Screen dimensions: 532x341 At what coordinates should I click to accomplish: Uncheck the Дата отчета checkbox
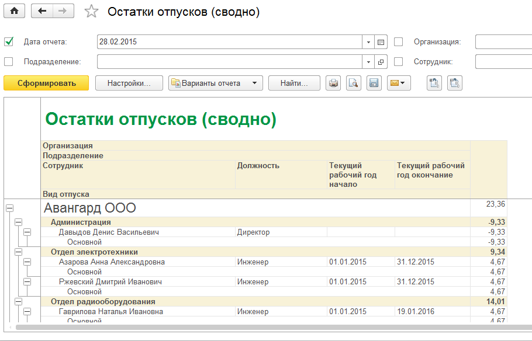pos(9,42)
